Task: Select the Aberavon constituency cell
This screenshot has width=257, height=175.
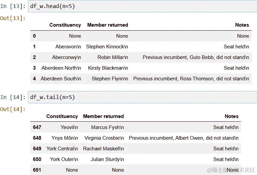Action: (x=68, y=47)
